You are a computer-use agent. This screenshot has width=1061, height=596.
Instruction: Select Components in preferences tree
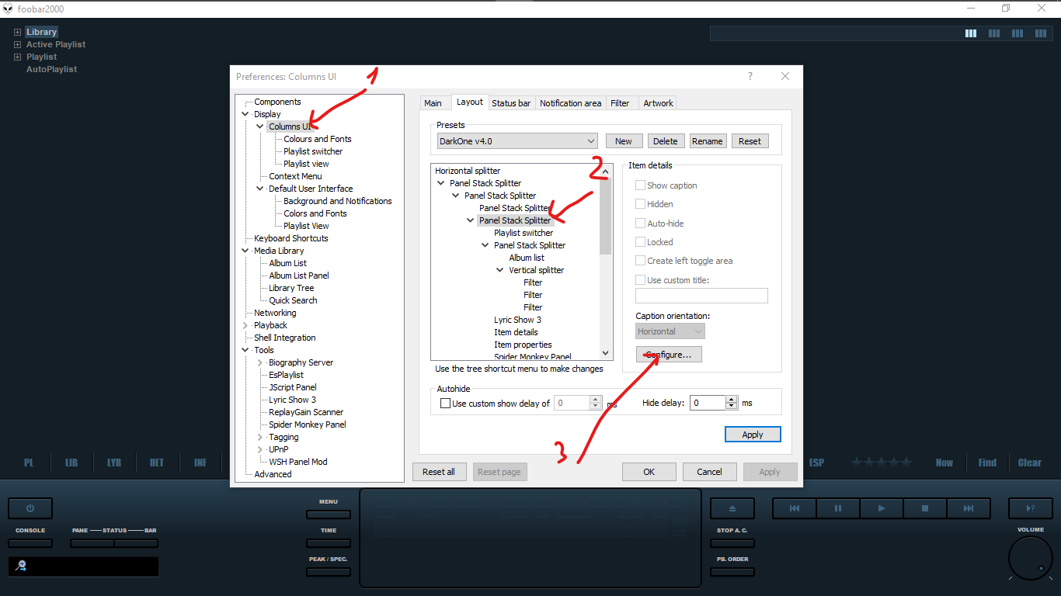[277, 102]
